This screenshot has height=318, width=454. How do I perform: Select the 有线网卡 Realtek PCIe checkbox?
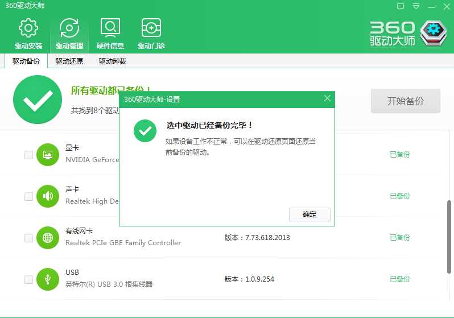28,238
